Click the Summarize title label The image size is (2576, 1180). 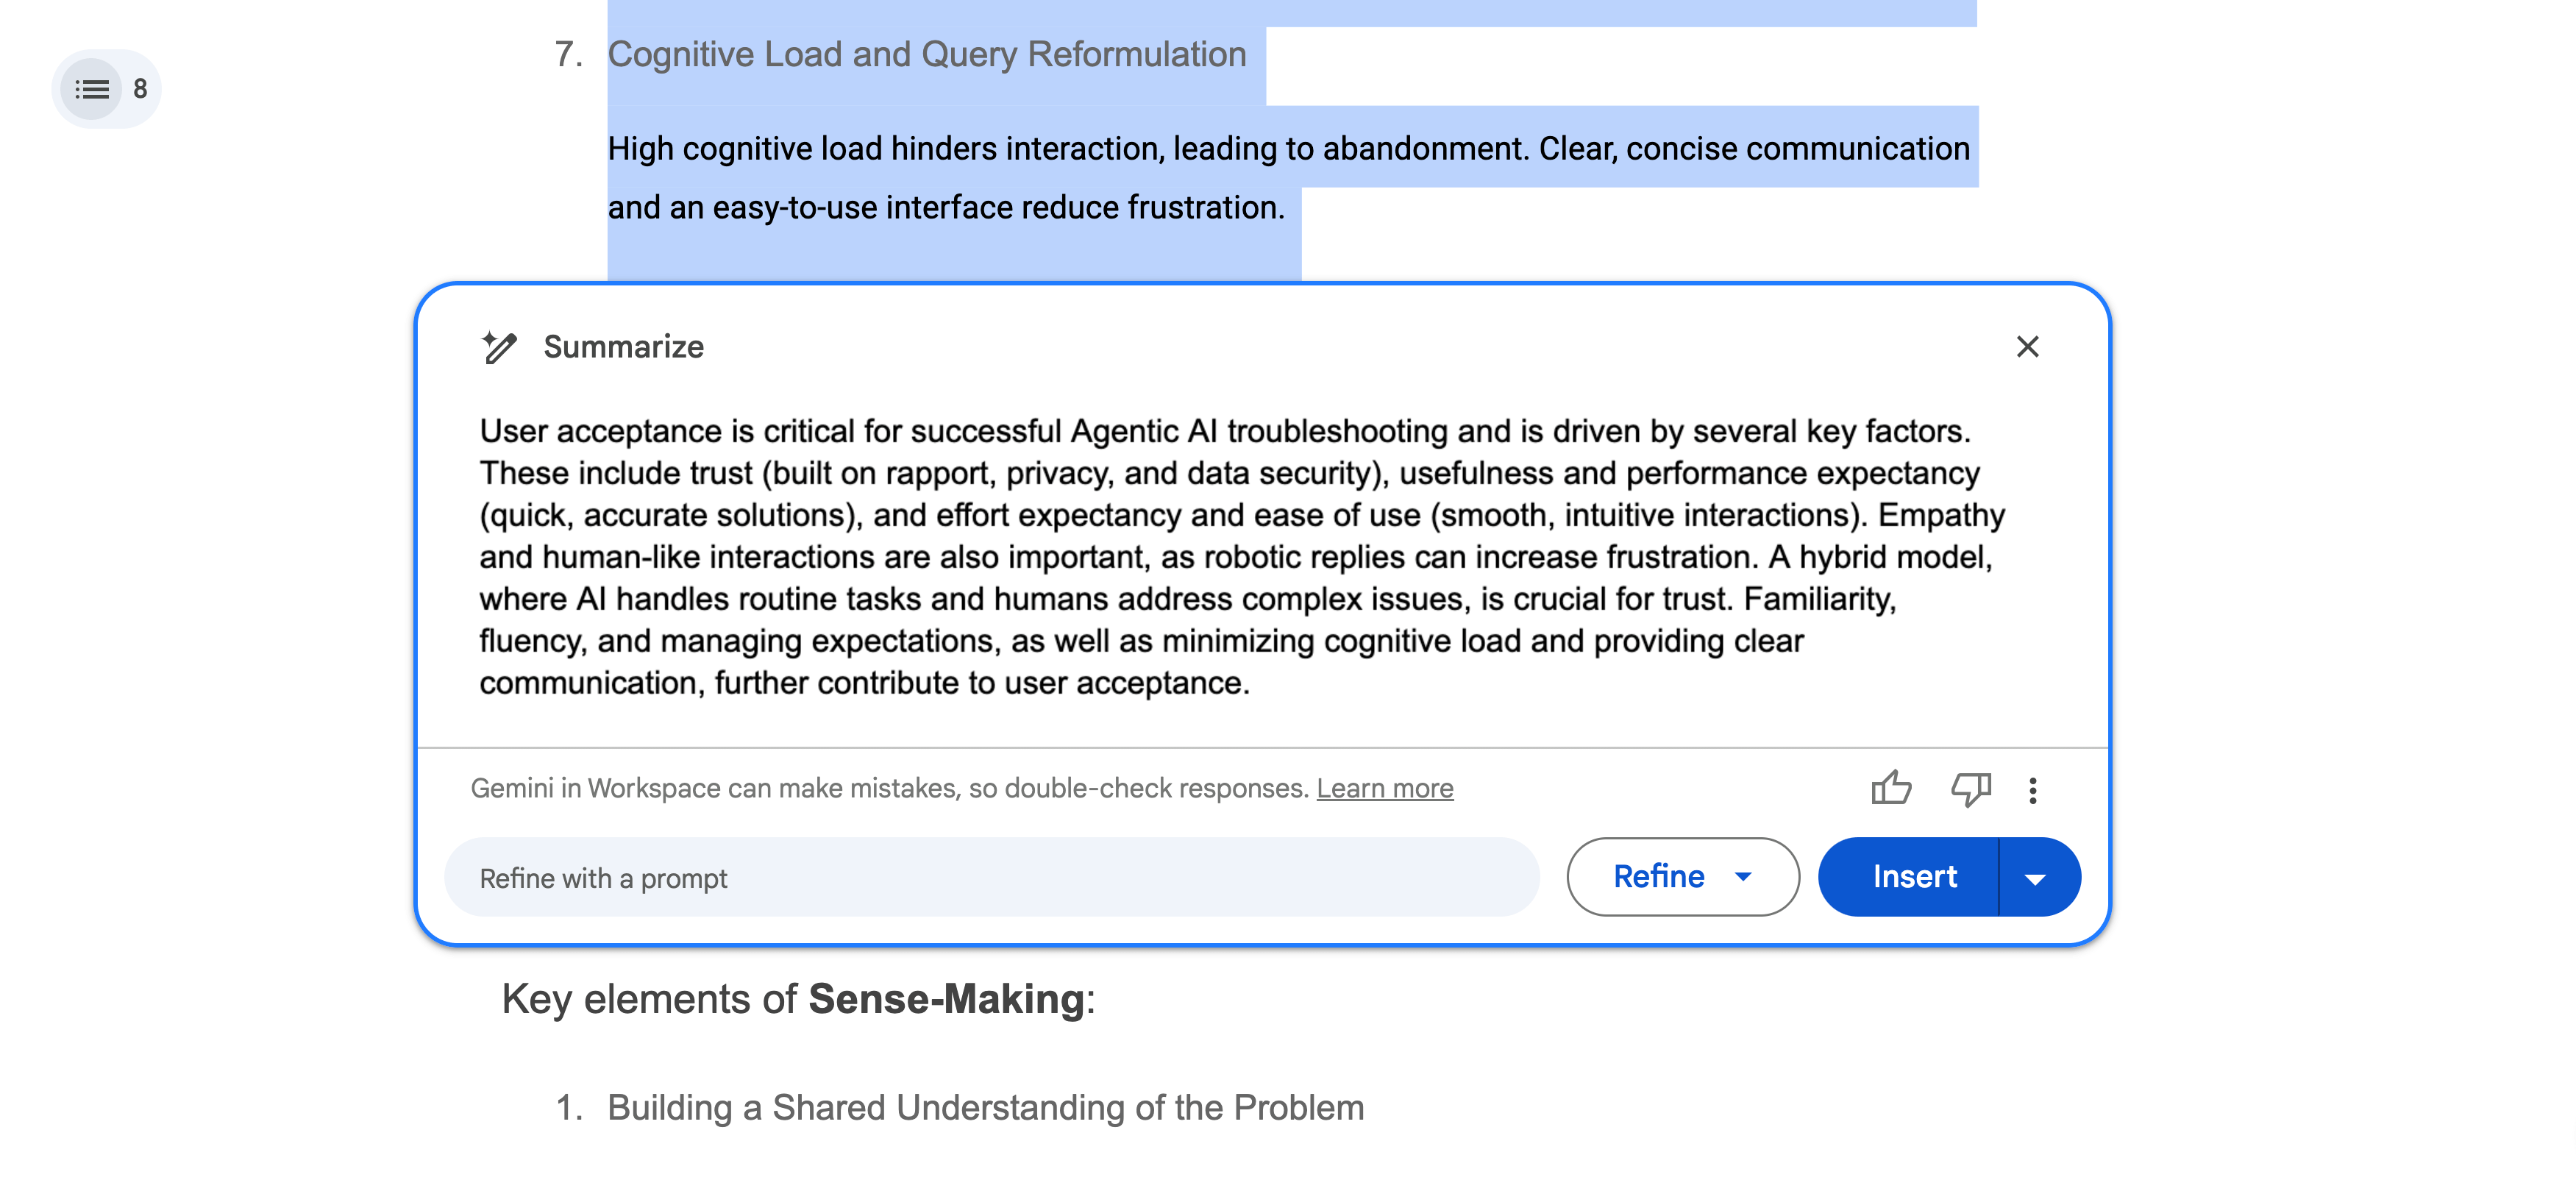click(623, 347)
